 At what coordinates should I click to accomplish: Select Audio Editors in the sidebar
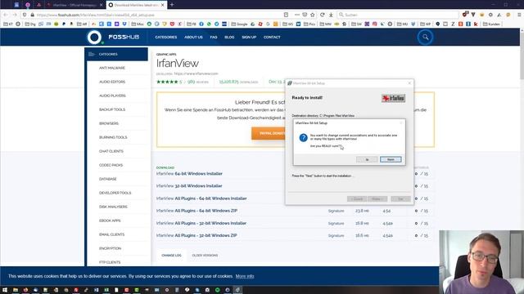pos(112,82)
